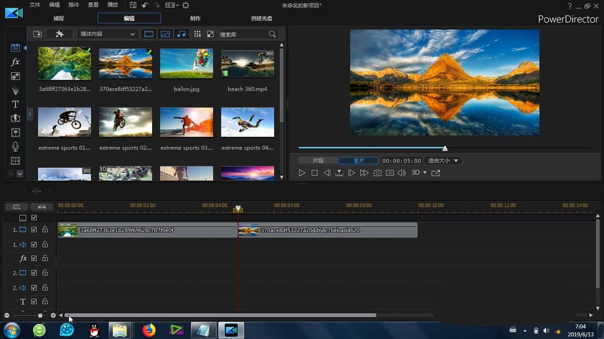The image size is (604, 339).
Task: Take a snapshot with the camera icon
Action: pos(377,173)
